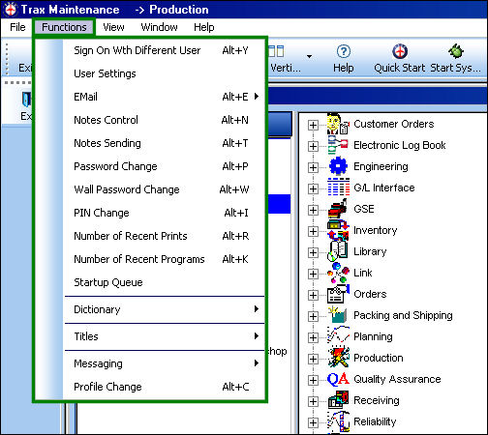Open the View menu
The image size is (488, 435).
113,27
